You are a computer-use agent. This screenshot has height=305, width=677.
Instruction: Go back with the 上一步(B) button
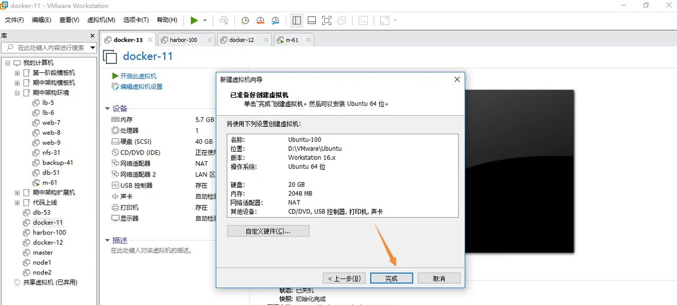[x=344, y=278]
